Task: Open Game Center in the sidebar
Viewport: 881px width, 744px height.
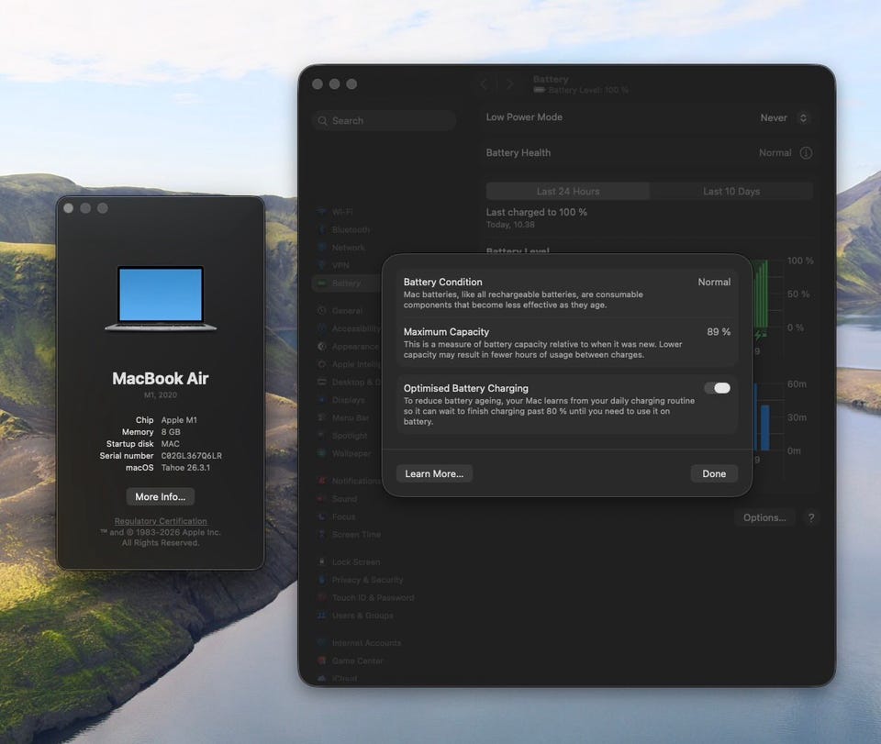Action: [x=350, y=661]
